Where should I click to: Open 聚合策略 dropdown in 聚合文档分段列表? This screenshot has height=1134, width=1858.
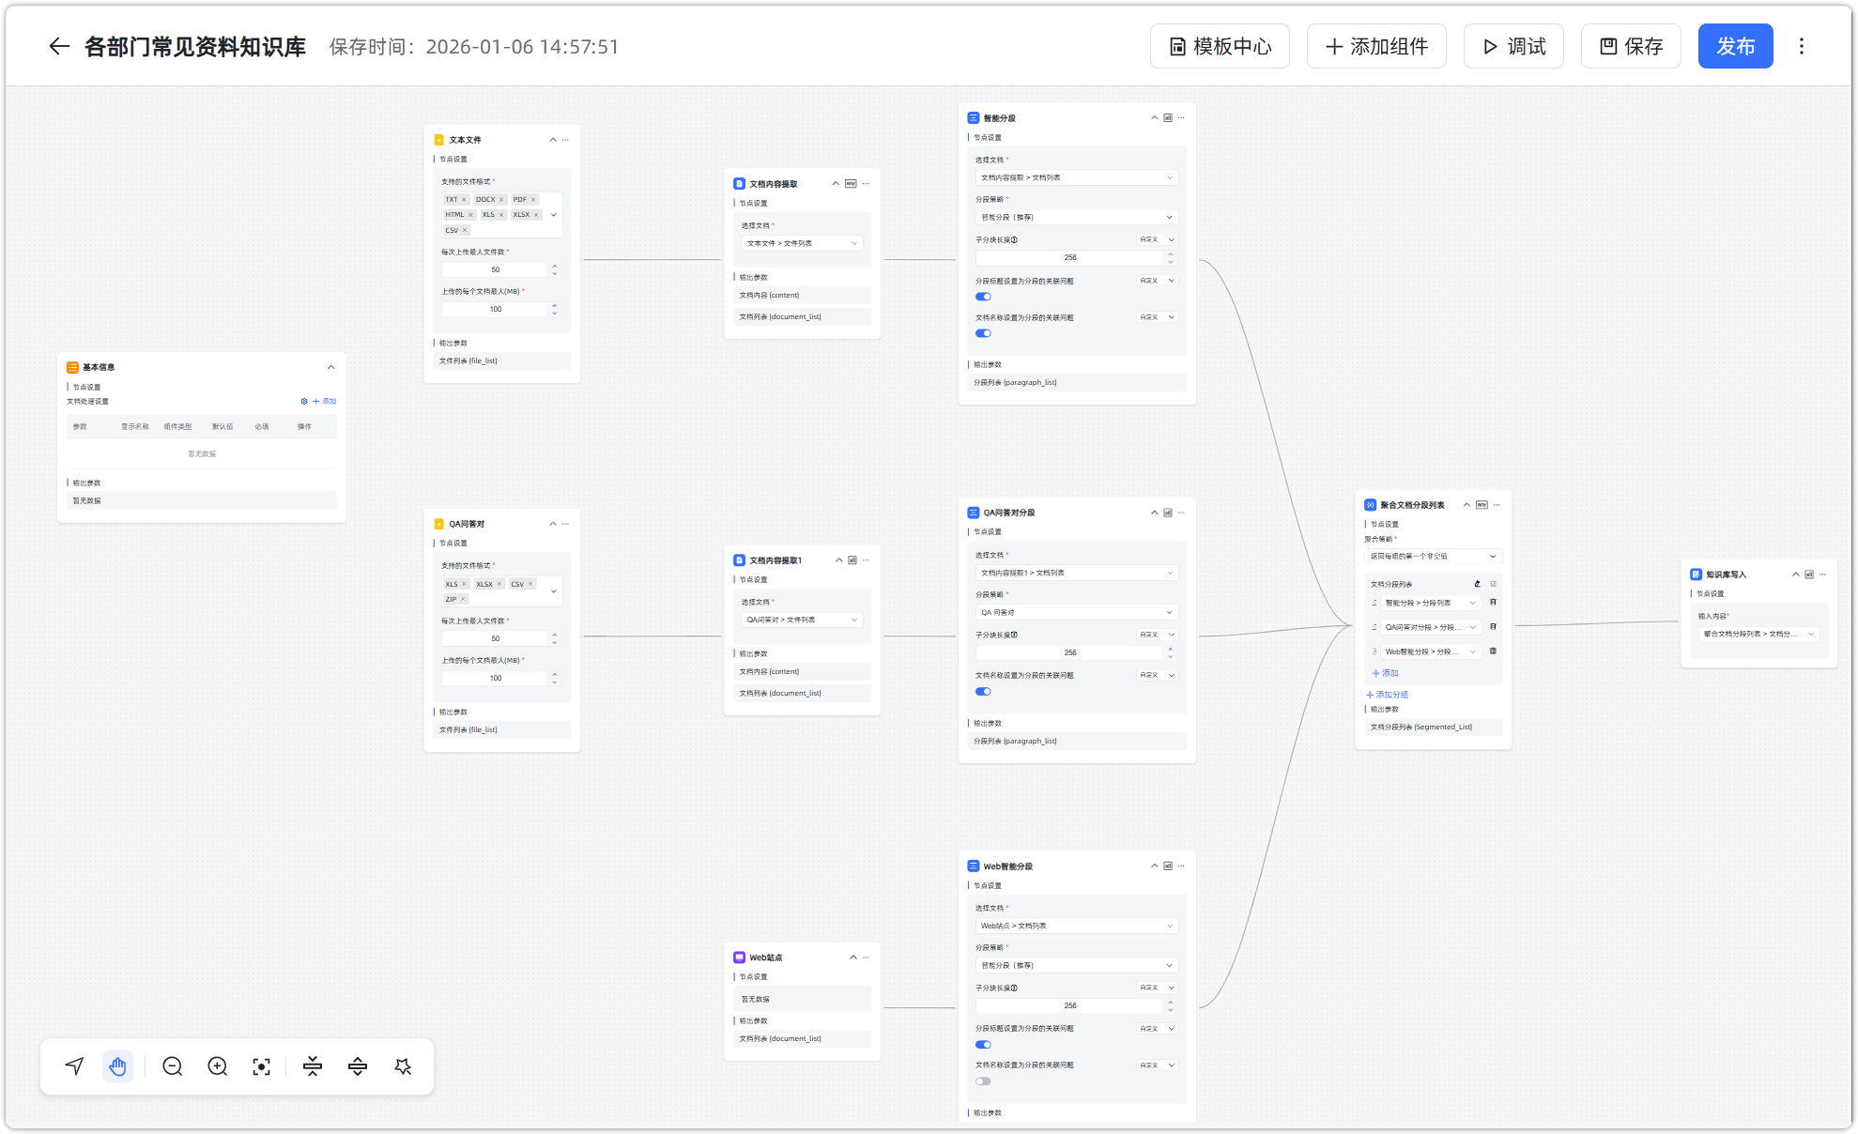[x=1432, y=557]
